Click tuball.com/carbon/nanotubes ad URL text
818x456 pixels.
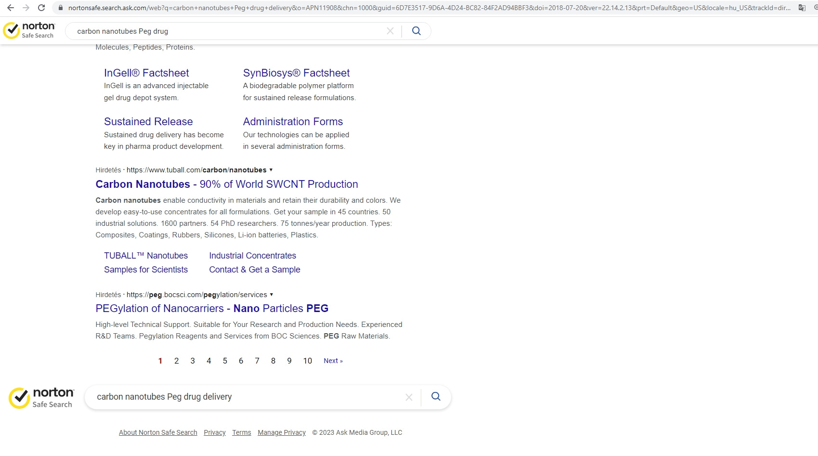tap(196, 170)
